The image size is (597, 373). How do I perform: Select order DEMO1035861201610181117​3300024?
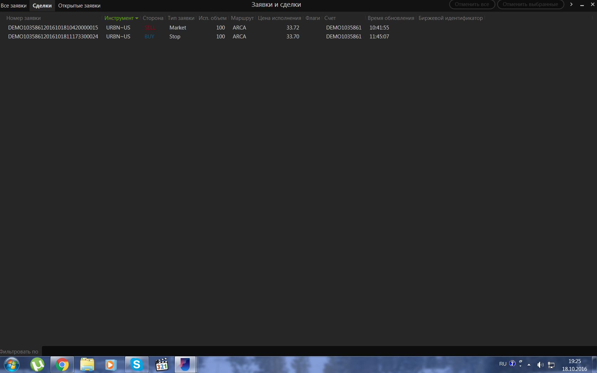[x=53, y=37]
